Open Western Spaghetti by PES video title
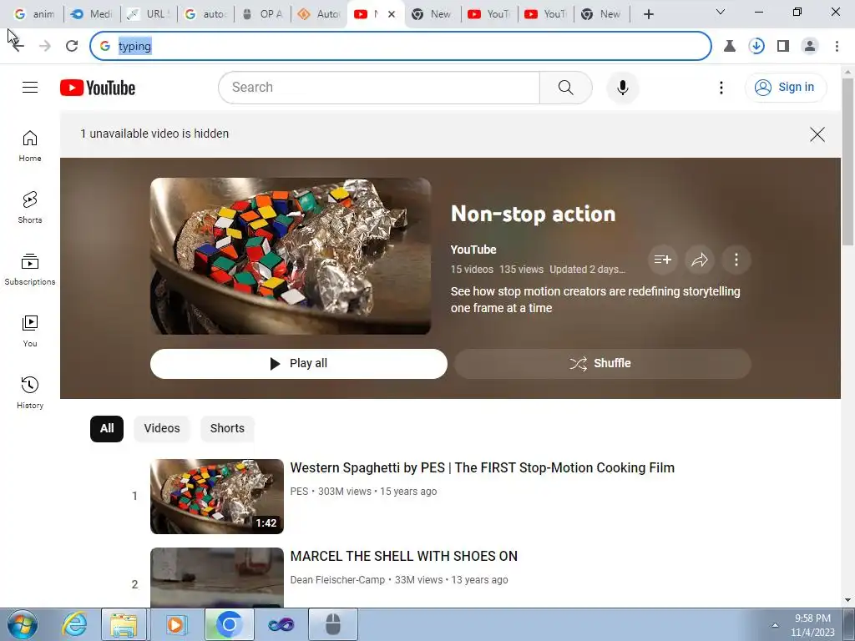855x641 pixels. tap(482, 467)
